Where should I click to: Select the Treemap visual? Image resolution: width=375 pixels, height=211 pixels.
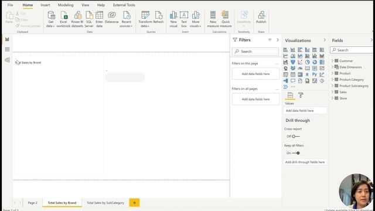pyautogui.click(x=322, y=62)
